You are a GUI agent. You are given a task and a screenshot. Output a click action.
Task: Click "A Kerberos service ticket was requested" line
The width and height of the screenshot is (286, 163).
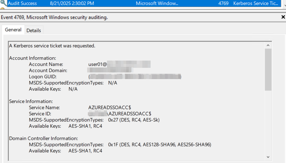[x=52, y=46]
